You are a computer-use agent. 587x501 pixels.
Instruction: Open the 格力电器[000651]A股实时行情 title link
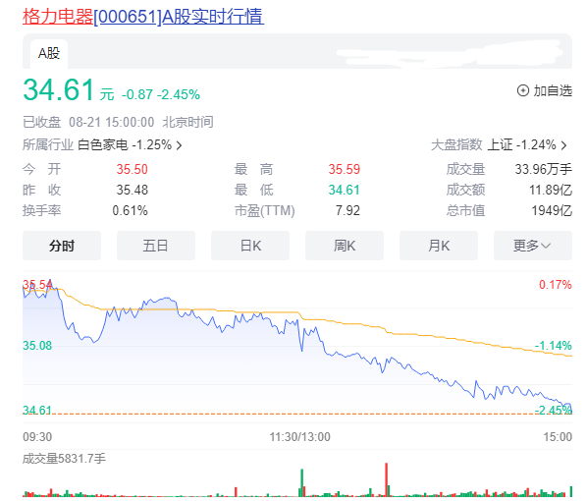143,17
